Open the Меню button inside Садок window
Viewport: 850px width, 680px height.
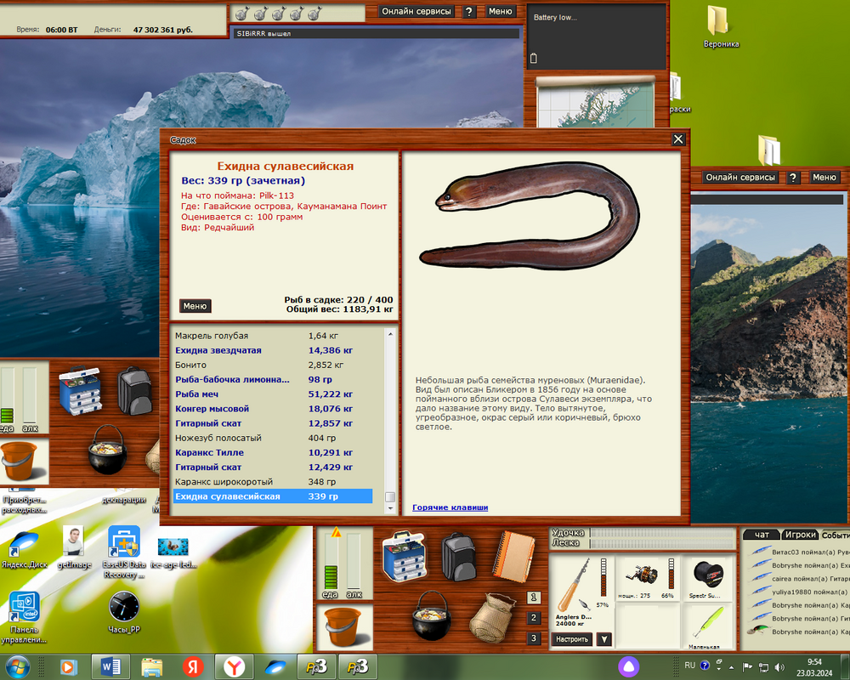click(x=195, y=306)
